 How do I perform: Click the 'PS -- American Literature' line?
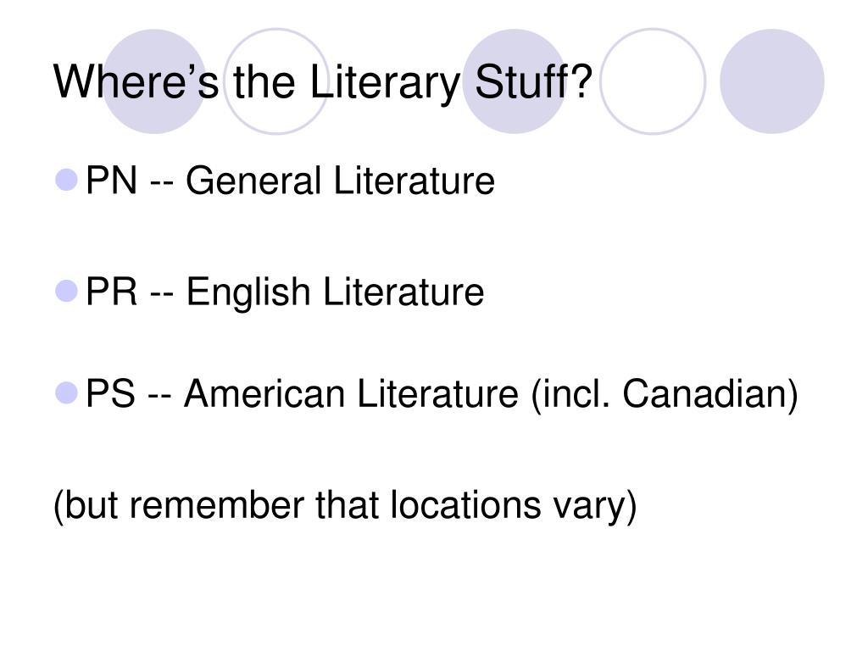point(302,393)
